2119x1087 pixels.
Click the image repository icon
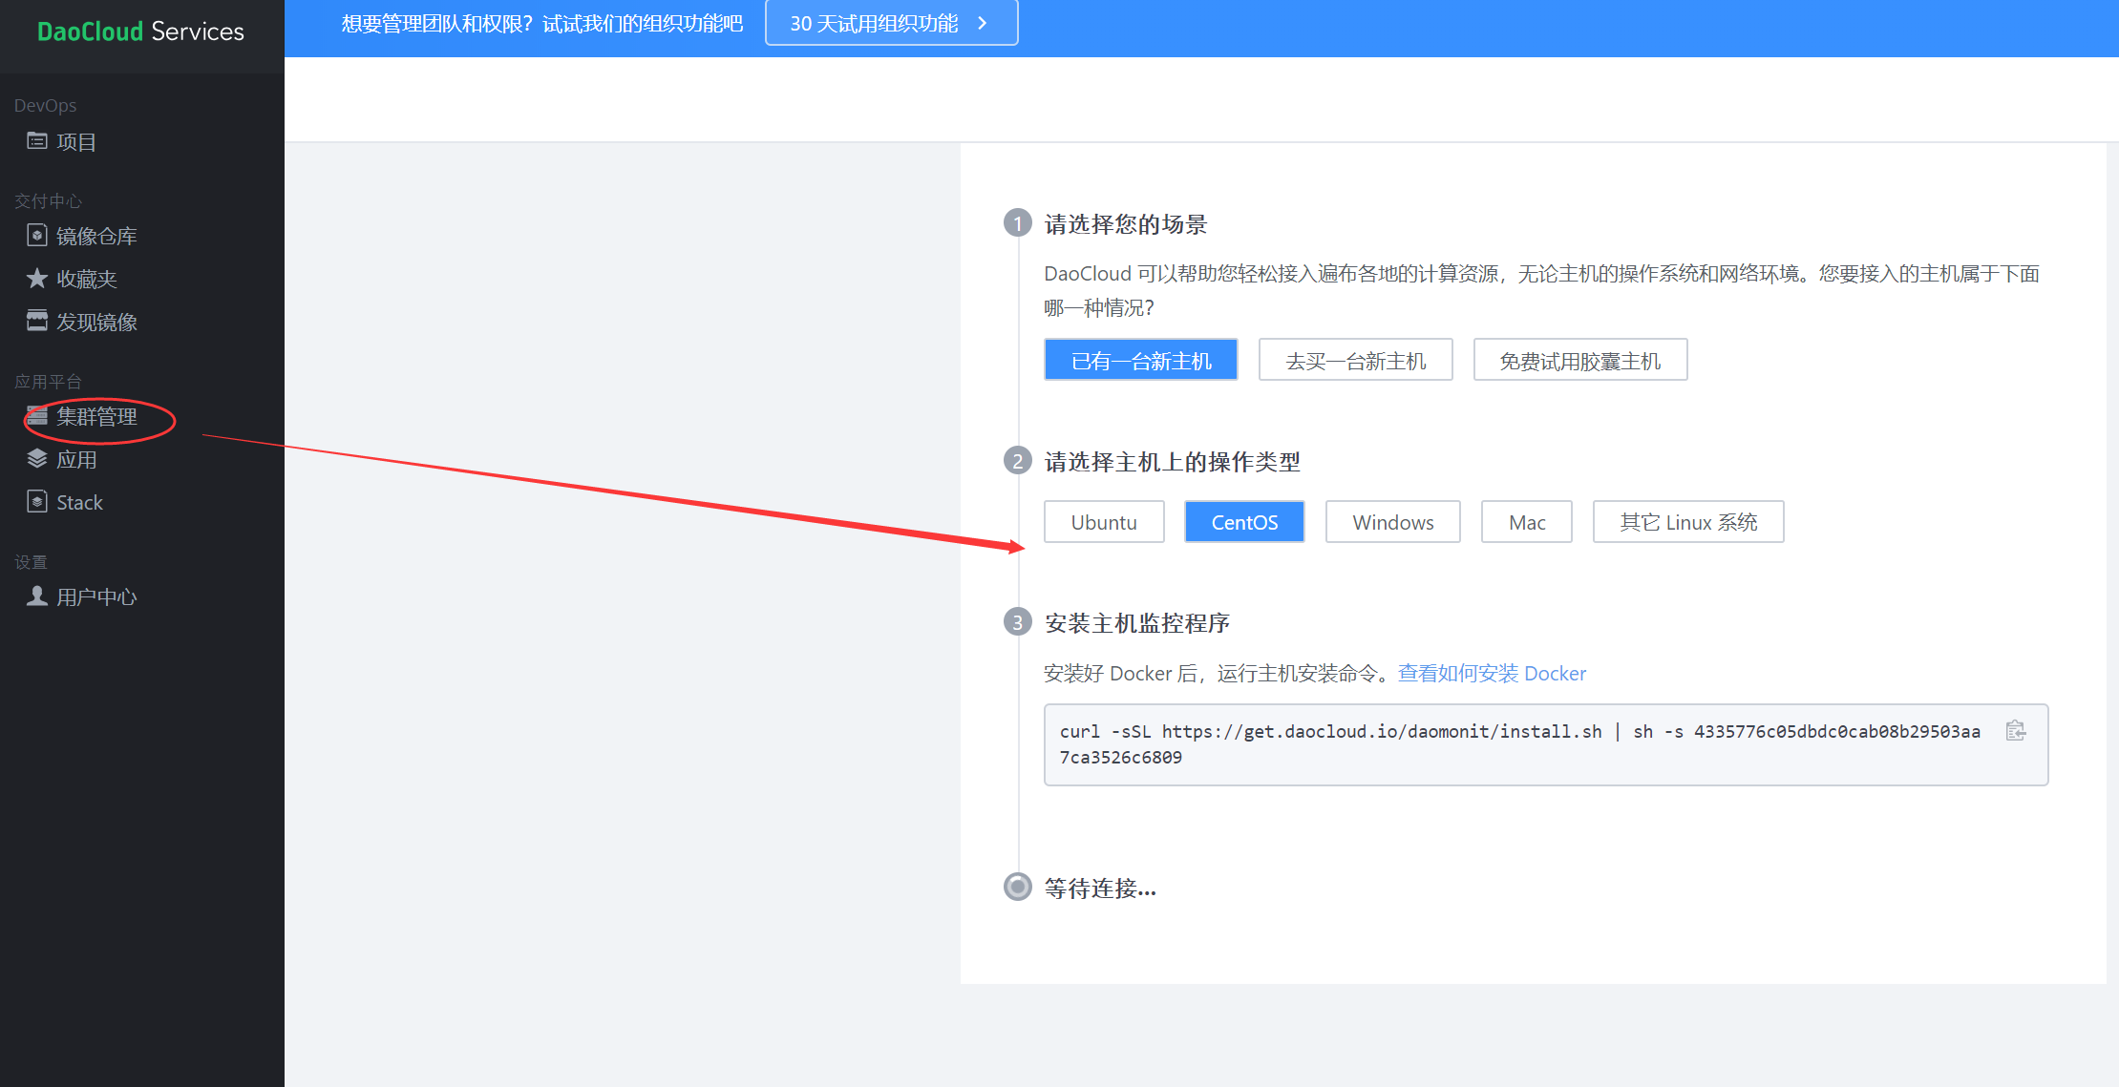(x=36, y=235)
